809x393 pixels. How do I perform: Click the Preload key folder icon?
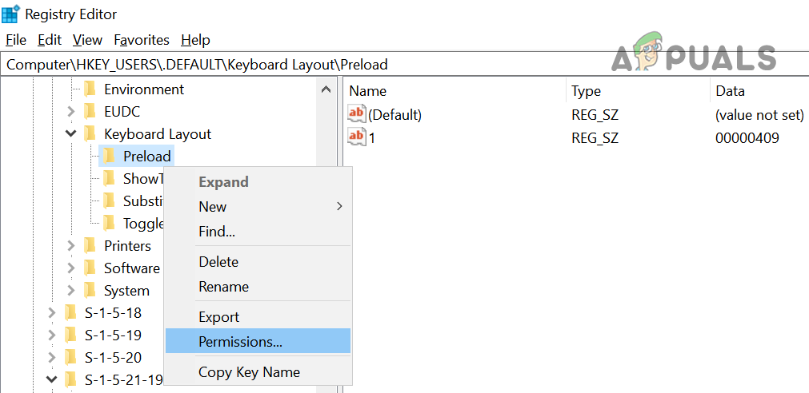pyautogui.click(x=110, y=156)
